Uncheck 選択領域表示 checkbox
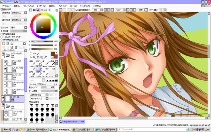This screenshot has width=211, height=132. 76,10
